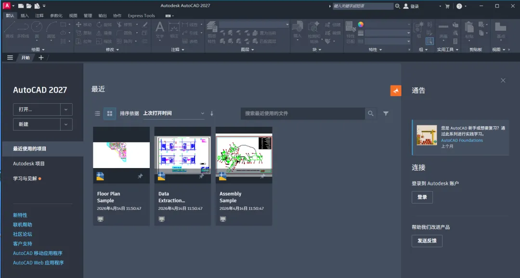Open the Autodesk App Store cart icon

coord(447,6)
